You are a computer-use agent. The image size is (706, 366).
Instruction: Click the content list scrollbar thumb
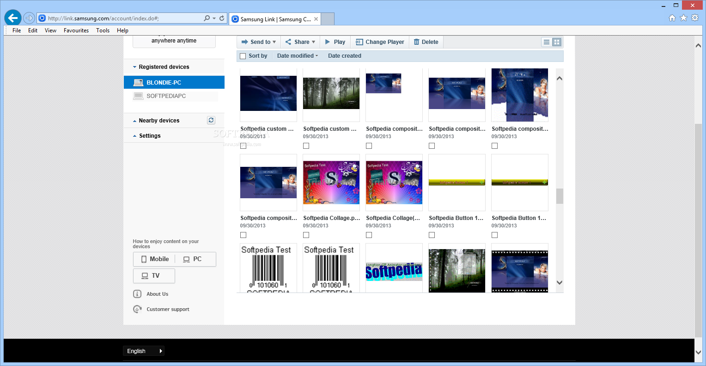pos(560,196)
